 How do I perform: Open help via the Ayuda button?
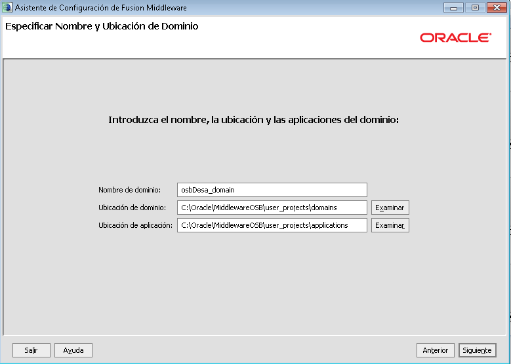click(x=73, y=350)
